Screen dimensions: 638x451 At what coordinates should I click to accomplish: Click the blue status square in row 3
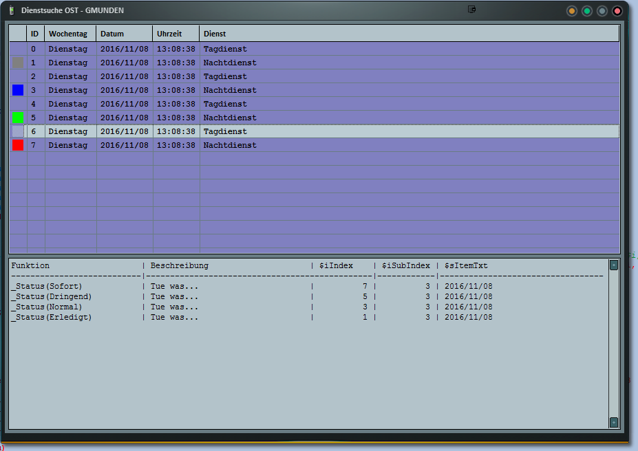(x=18, y=90)
